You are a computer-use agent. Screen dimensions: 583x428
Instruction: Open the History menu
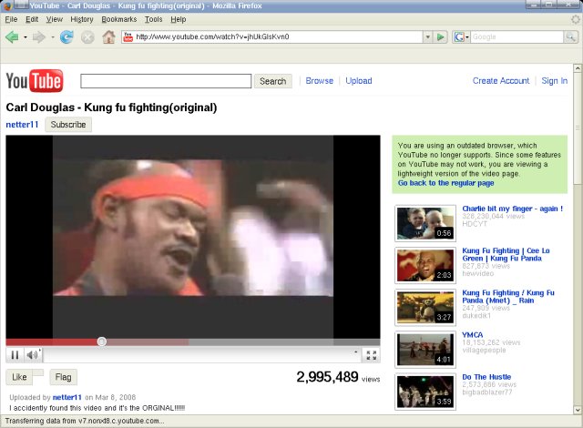pos(82,19)
